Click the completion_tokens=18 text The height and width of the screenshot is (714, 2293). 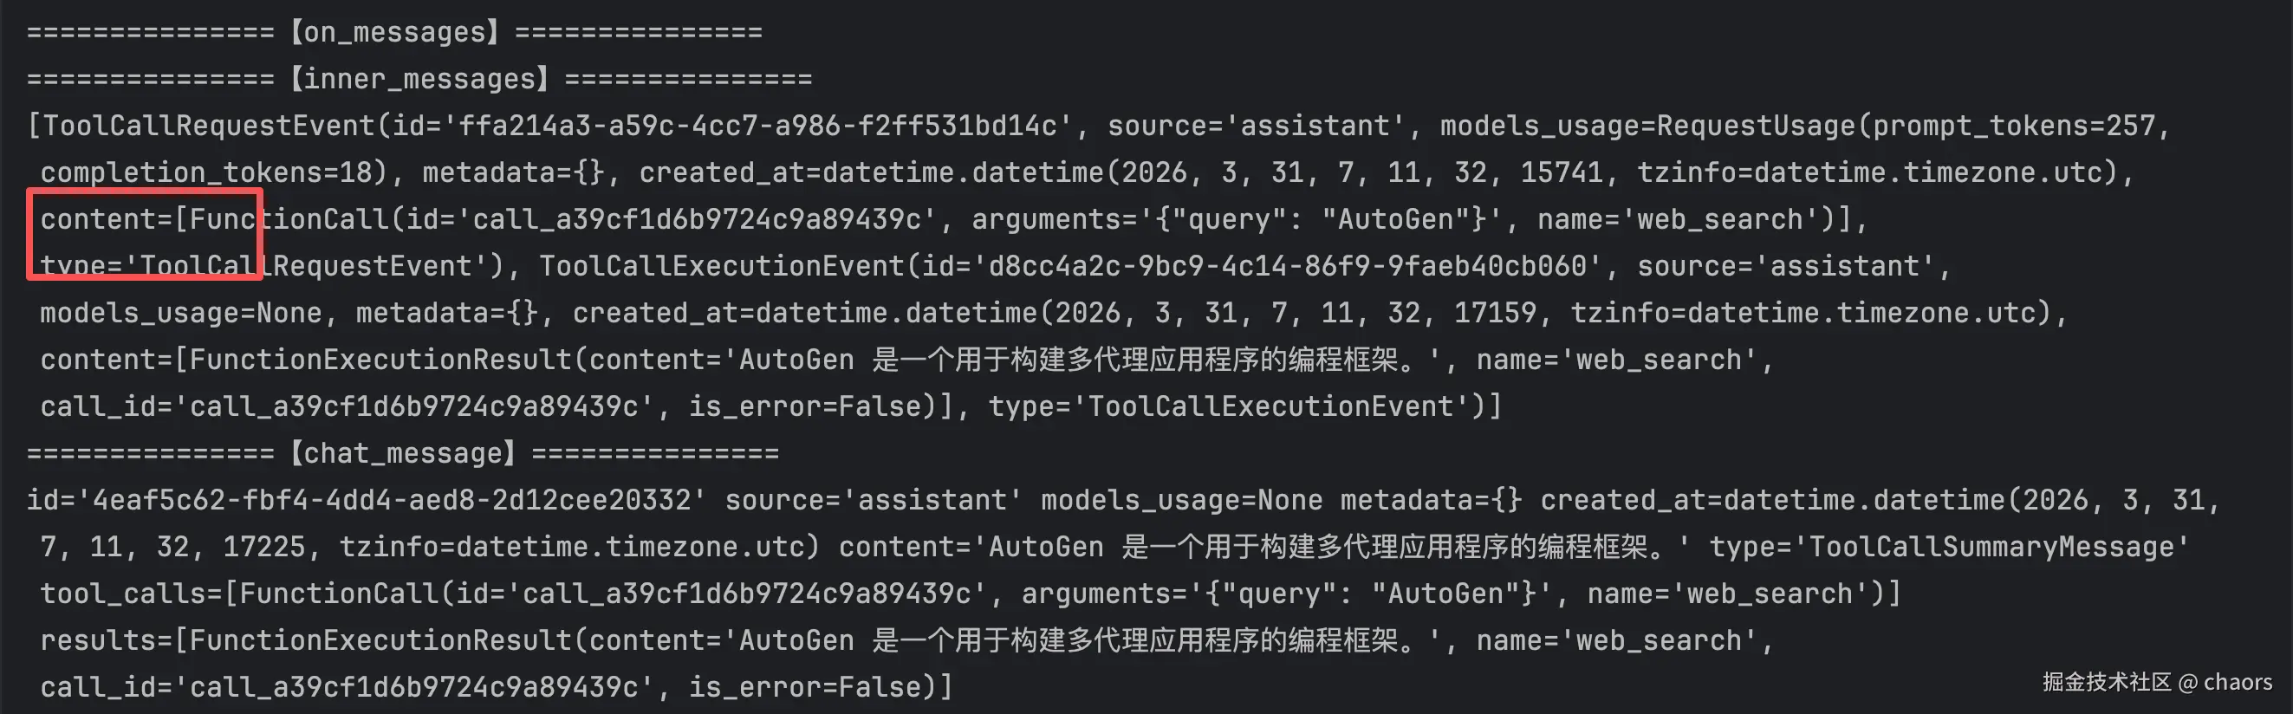click(x=210, y=172)
